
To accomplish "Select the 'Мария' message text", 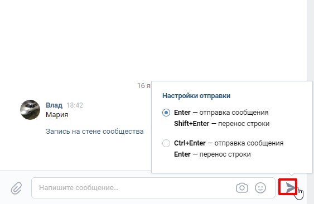I will click(57, 115).
